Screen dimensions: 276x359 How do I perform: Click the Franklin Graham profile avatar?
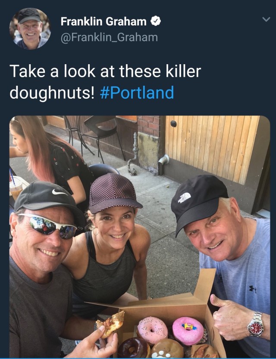point(30,28)
